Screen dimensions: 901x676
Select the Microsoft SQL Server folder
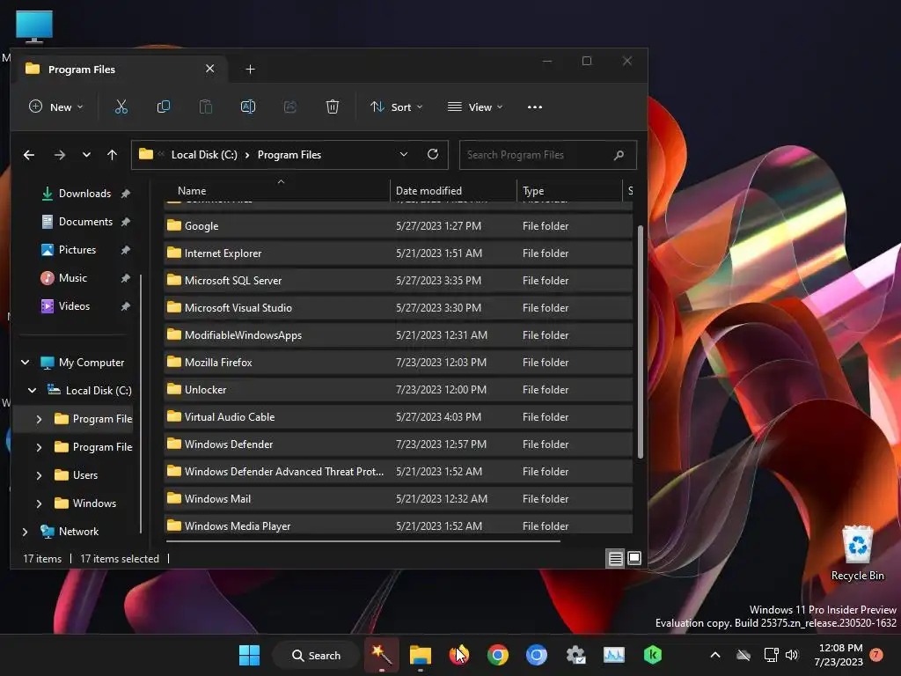399,281
